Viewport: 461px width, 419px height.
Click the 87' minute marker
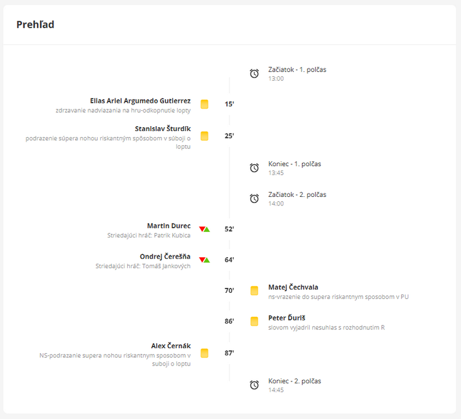coord(229,353)
